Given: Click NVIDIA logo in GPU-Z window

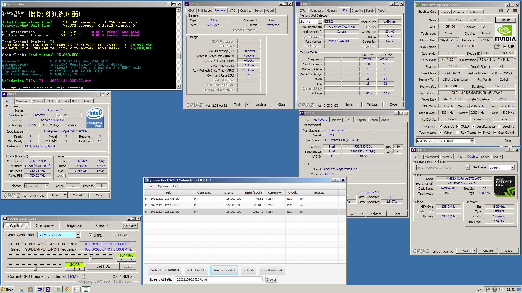Looking at the screenshot, I should (x=505, y=33).
